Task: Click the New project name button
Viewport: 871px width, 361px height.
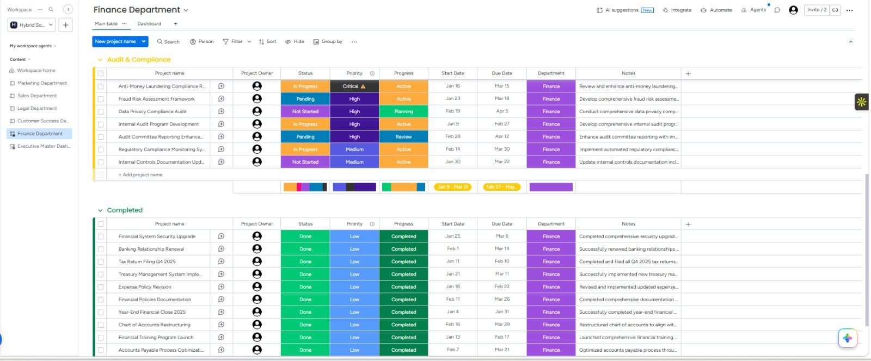Action: click(115, 41)
